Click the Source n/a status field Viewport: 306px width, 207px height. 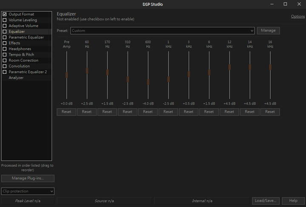[104, 201]
